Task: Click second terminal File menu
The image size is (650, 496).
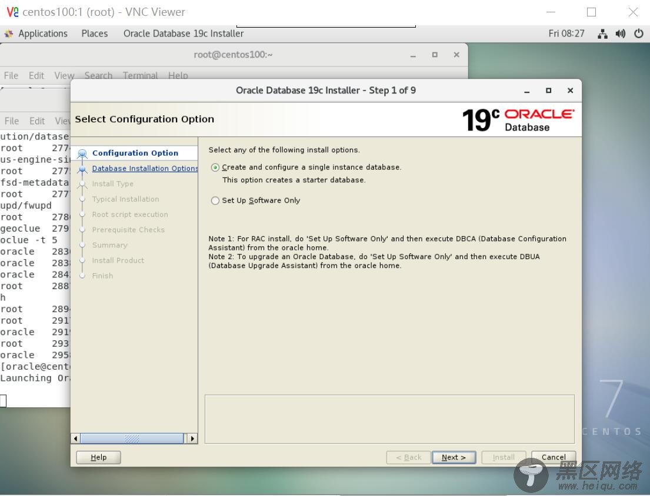Action: pos(12,121)
